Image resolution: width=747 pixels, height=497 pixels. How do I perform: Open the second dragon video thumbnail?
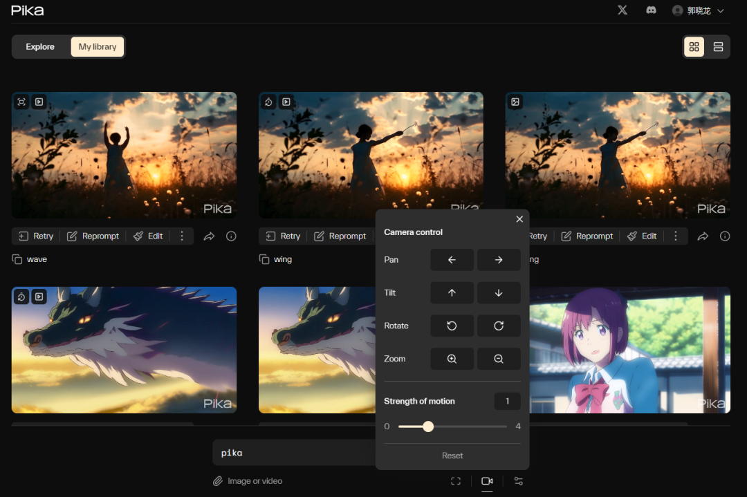[x=317, y=350]
